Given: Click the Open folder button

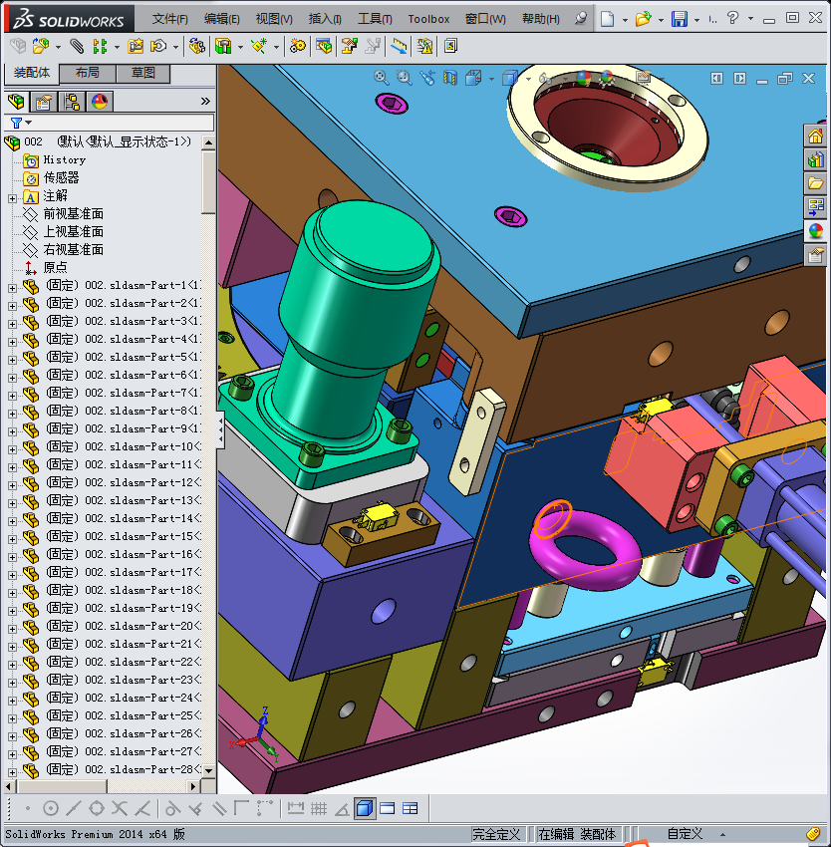Looking at the screenshot, I should (643, 19).
